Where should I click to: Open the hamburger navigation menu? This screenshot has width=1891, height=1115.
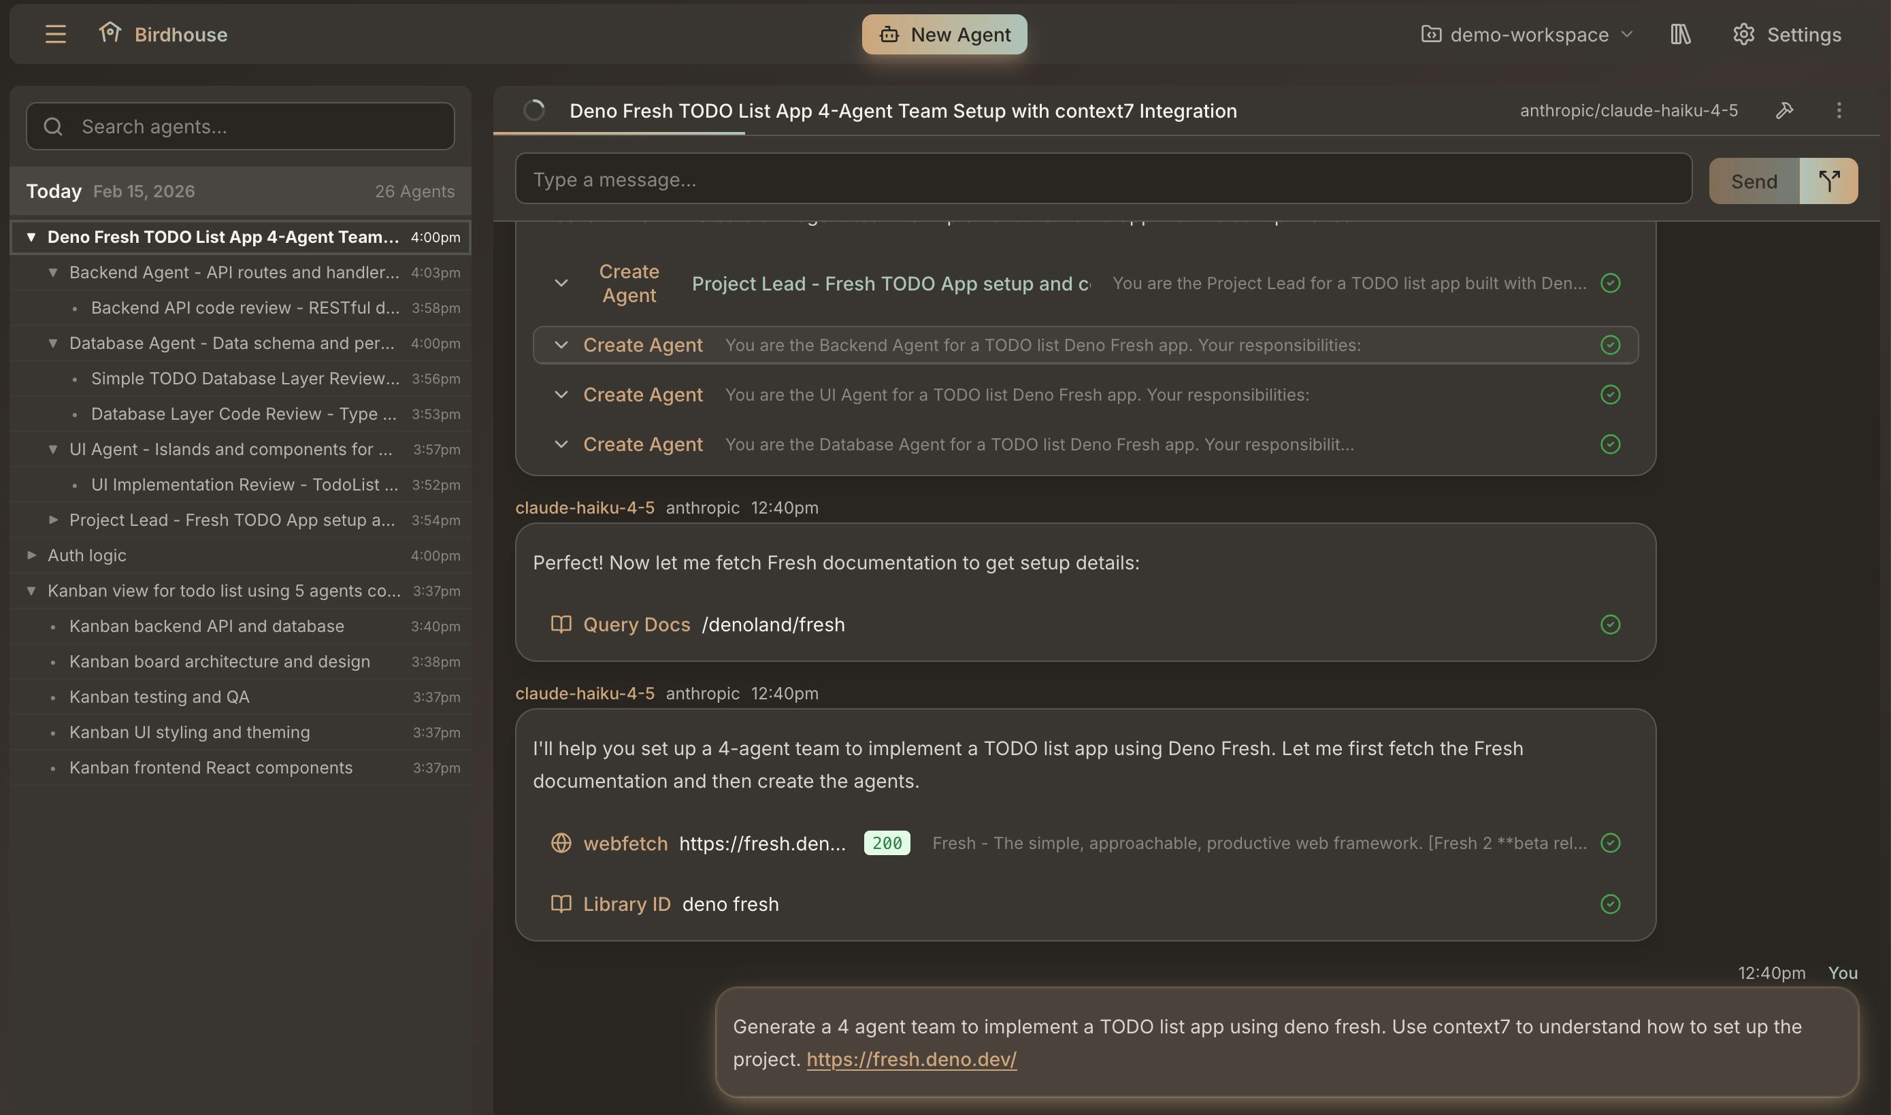pos(55,34)
